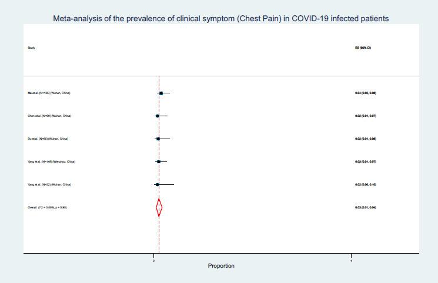This screenshot has height=283, width=438.
Task: Click the Chen et al. square point marker
Action: (157, 116)
